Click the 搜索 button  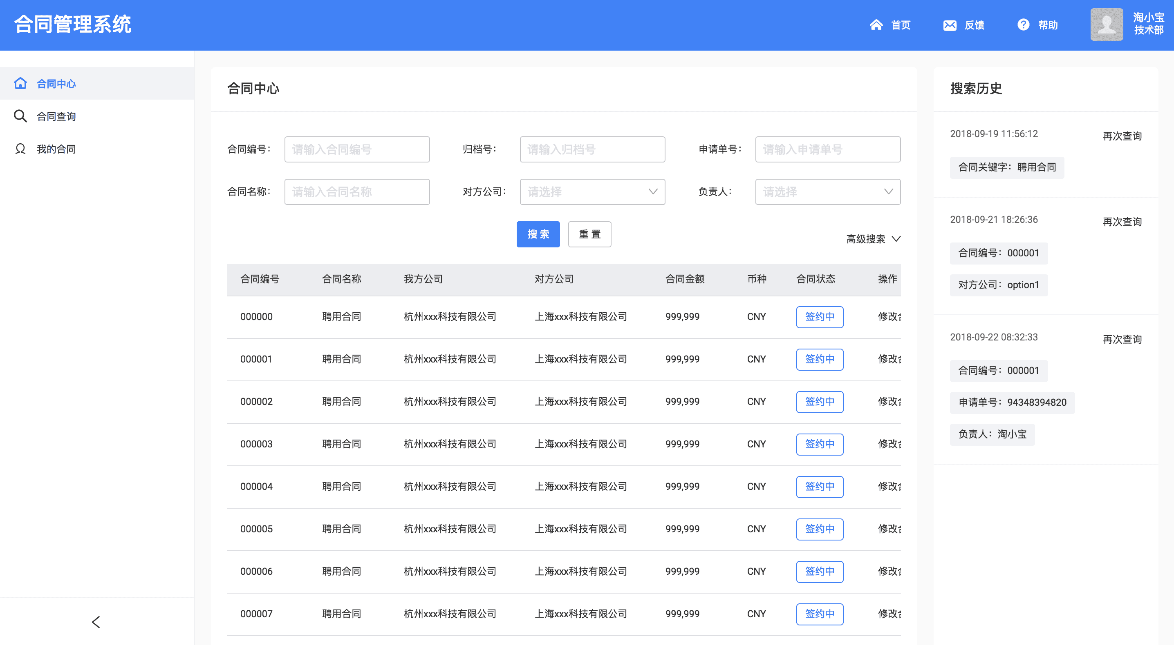coord(538,234)
